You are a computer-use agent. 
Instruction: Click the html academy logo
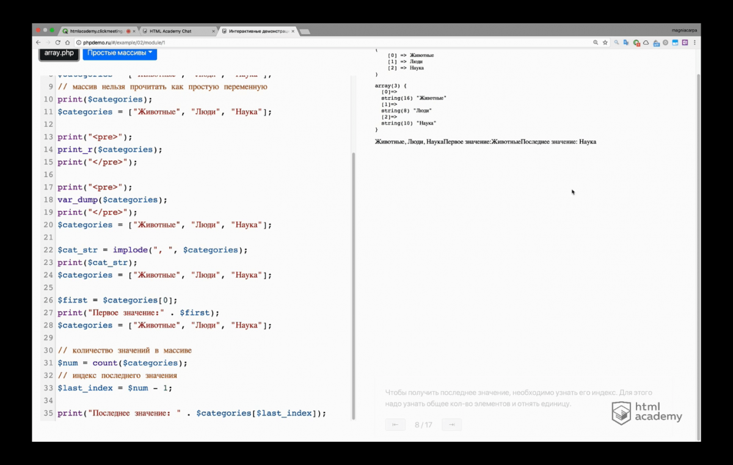647,413
